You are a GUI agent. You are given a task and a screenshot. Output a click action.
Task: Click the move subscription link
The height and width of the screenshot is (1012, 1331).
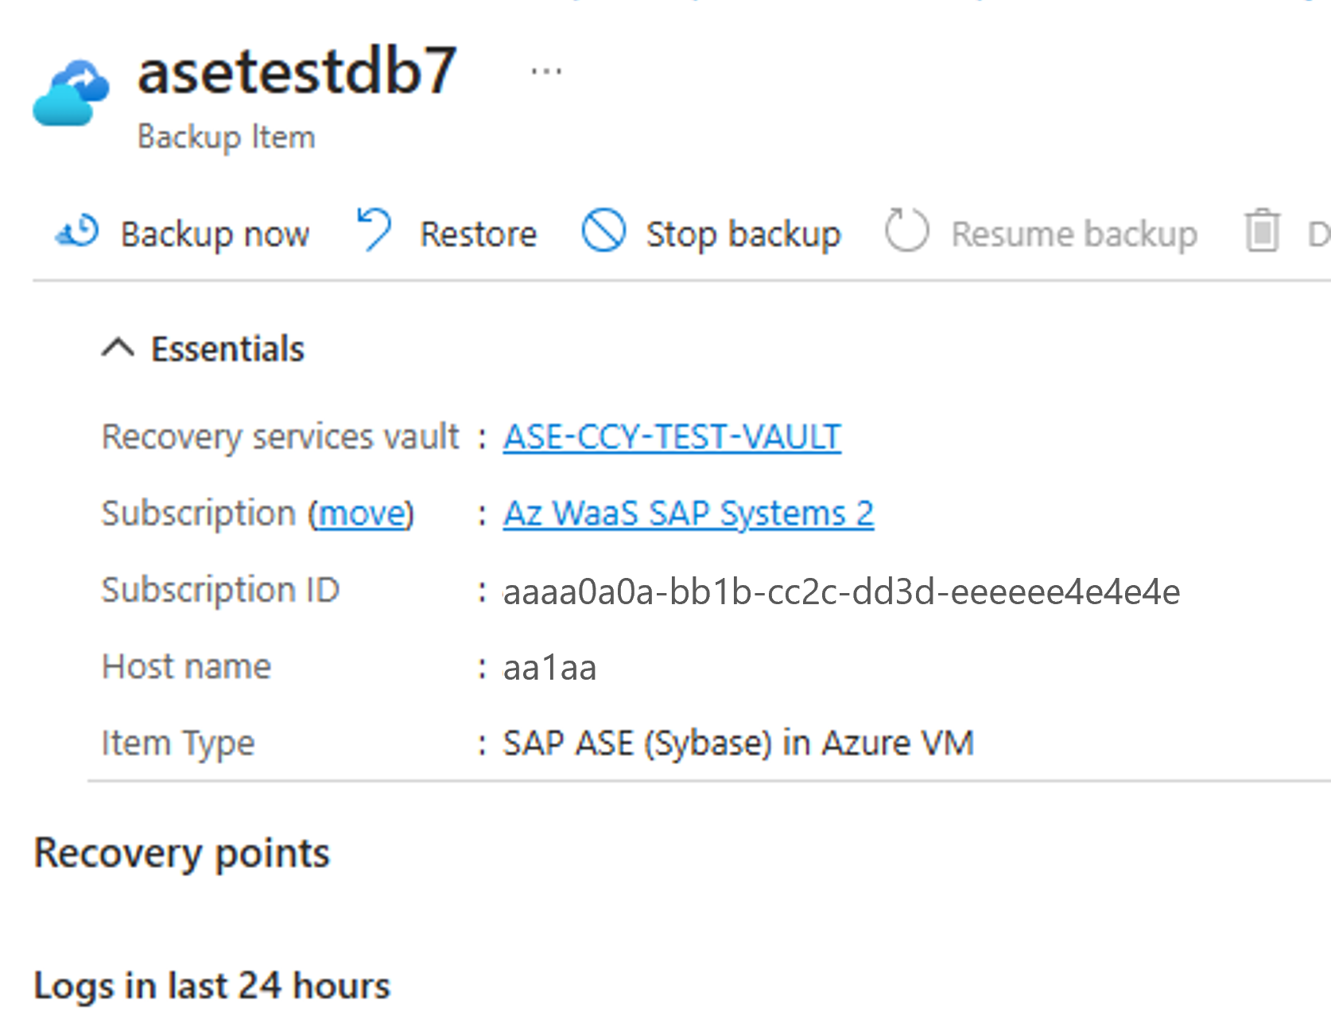[362, 514]
